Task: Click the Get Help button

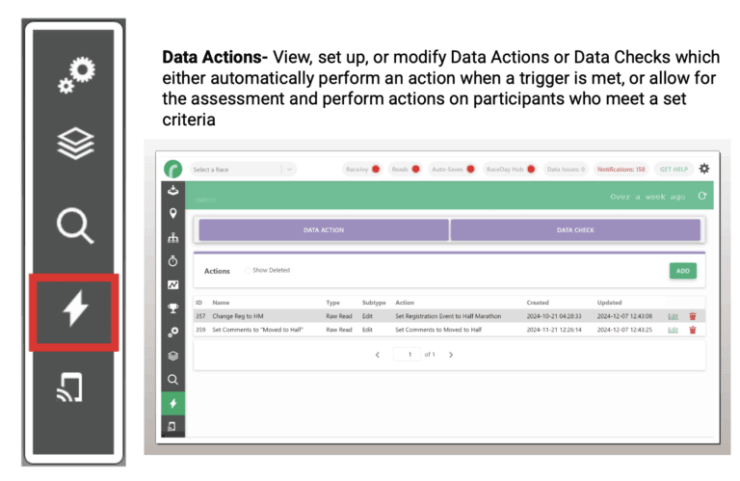Action: point(673,170)
